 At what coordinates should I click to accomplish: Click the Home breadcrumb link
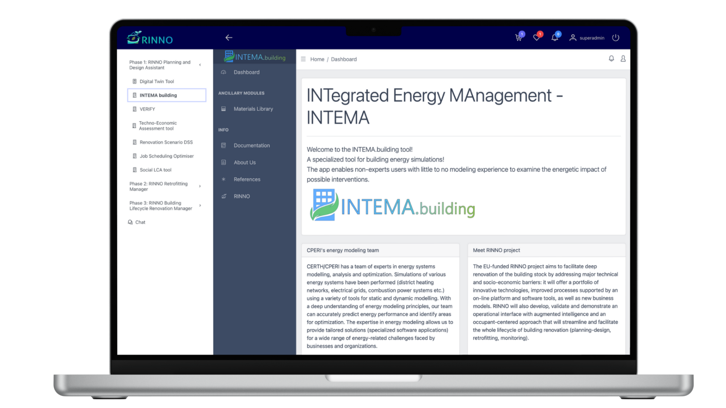[x=317, y=59]
